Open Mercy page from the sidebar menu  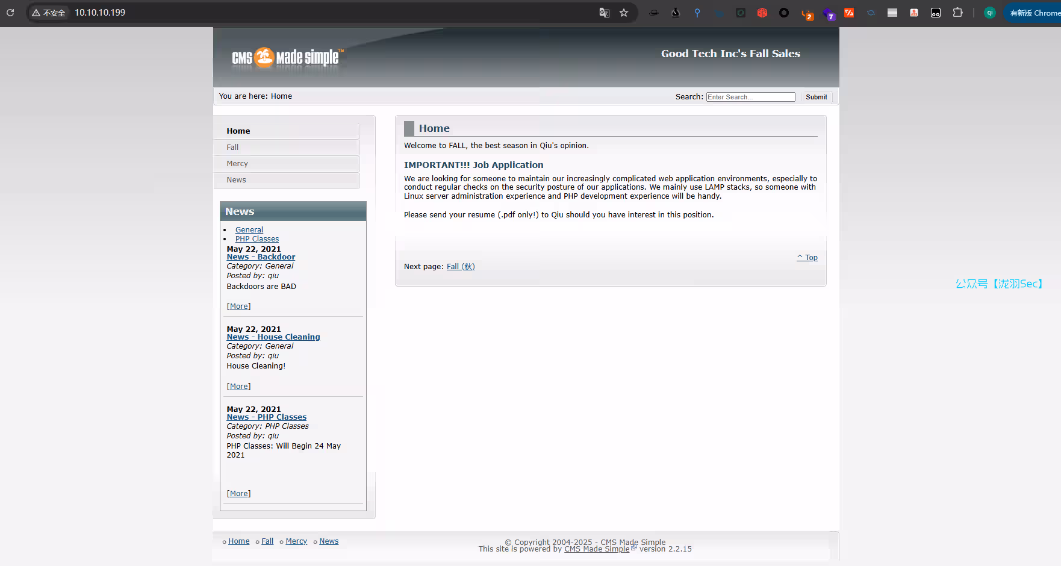click(x=237, y=164)
